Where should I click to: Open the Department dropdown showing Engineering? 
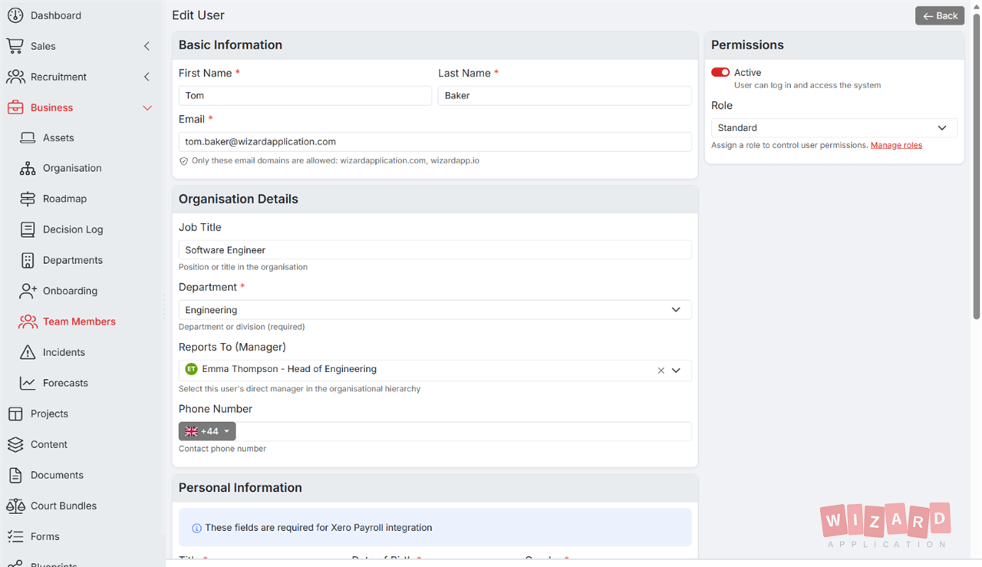[435, 310]
